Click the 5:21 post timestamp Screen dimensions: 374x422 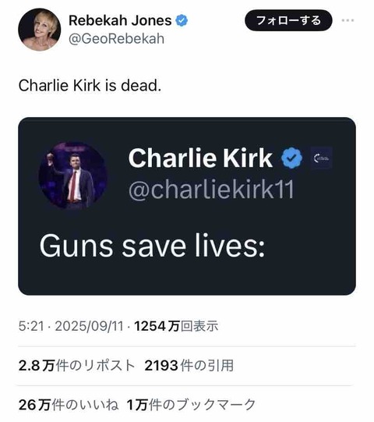point(31,326)
